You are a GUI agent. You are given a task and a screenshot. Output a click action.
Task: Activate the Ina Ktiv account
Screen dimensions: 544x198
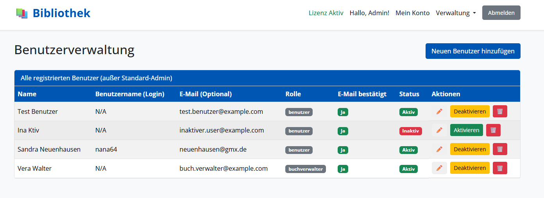click(x=467, y=130)
